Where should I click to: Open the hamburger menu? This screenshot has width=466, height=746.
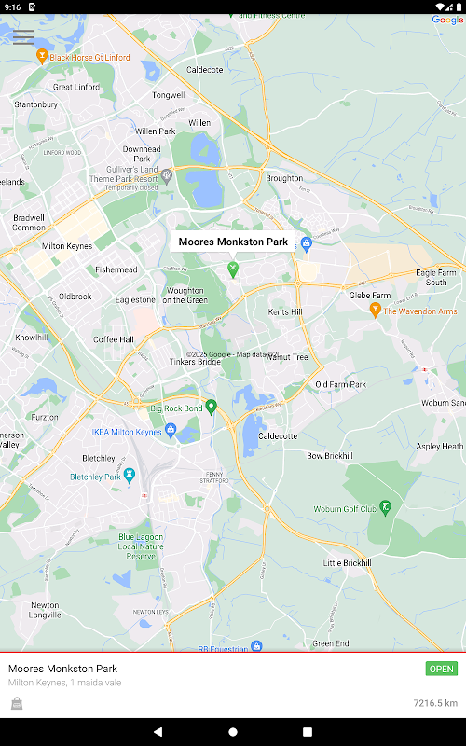[x=22, y=36]
